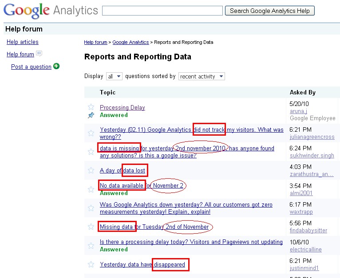Open 'Yesterday data have disappeared' topic

(142, 264)
